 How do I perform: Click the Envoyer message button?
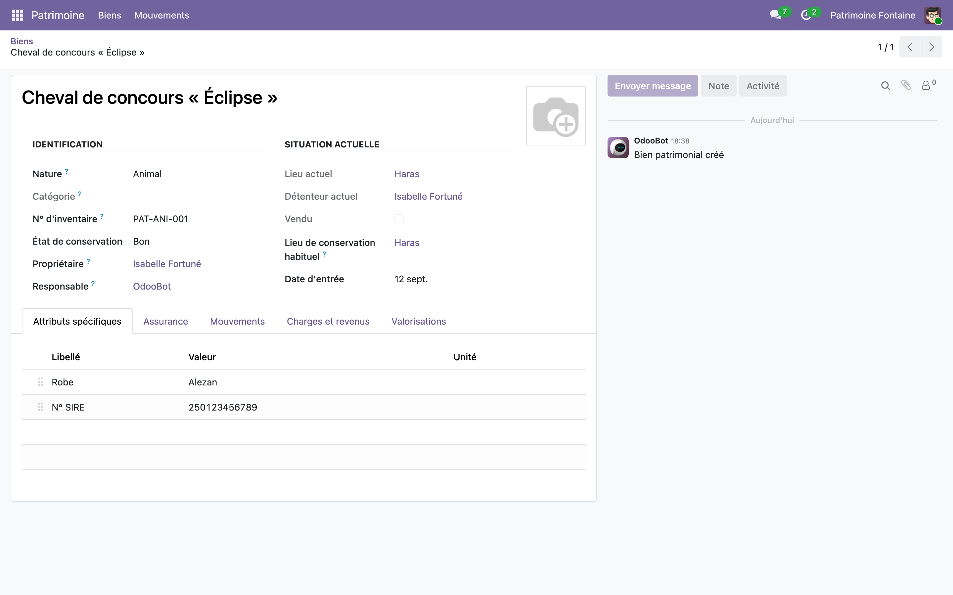point(653,86)
